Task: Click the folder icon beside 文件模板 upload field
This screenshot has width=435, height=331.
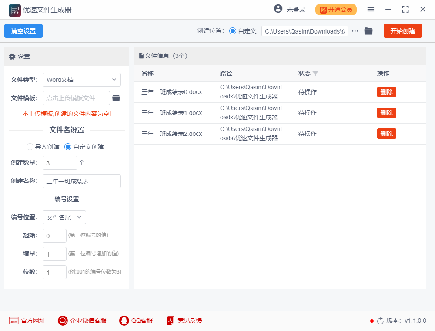Action: tap(115, 98)
